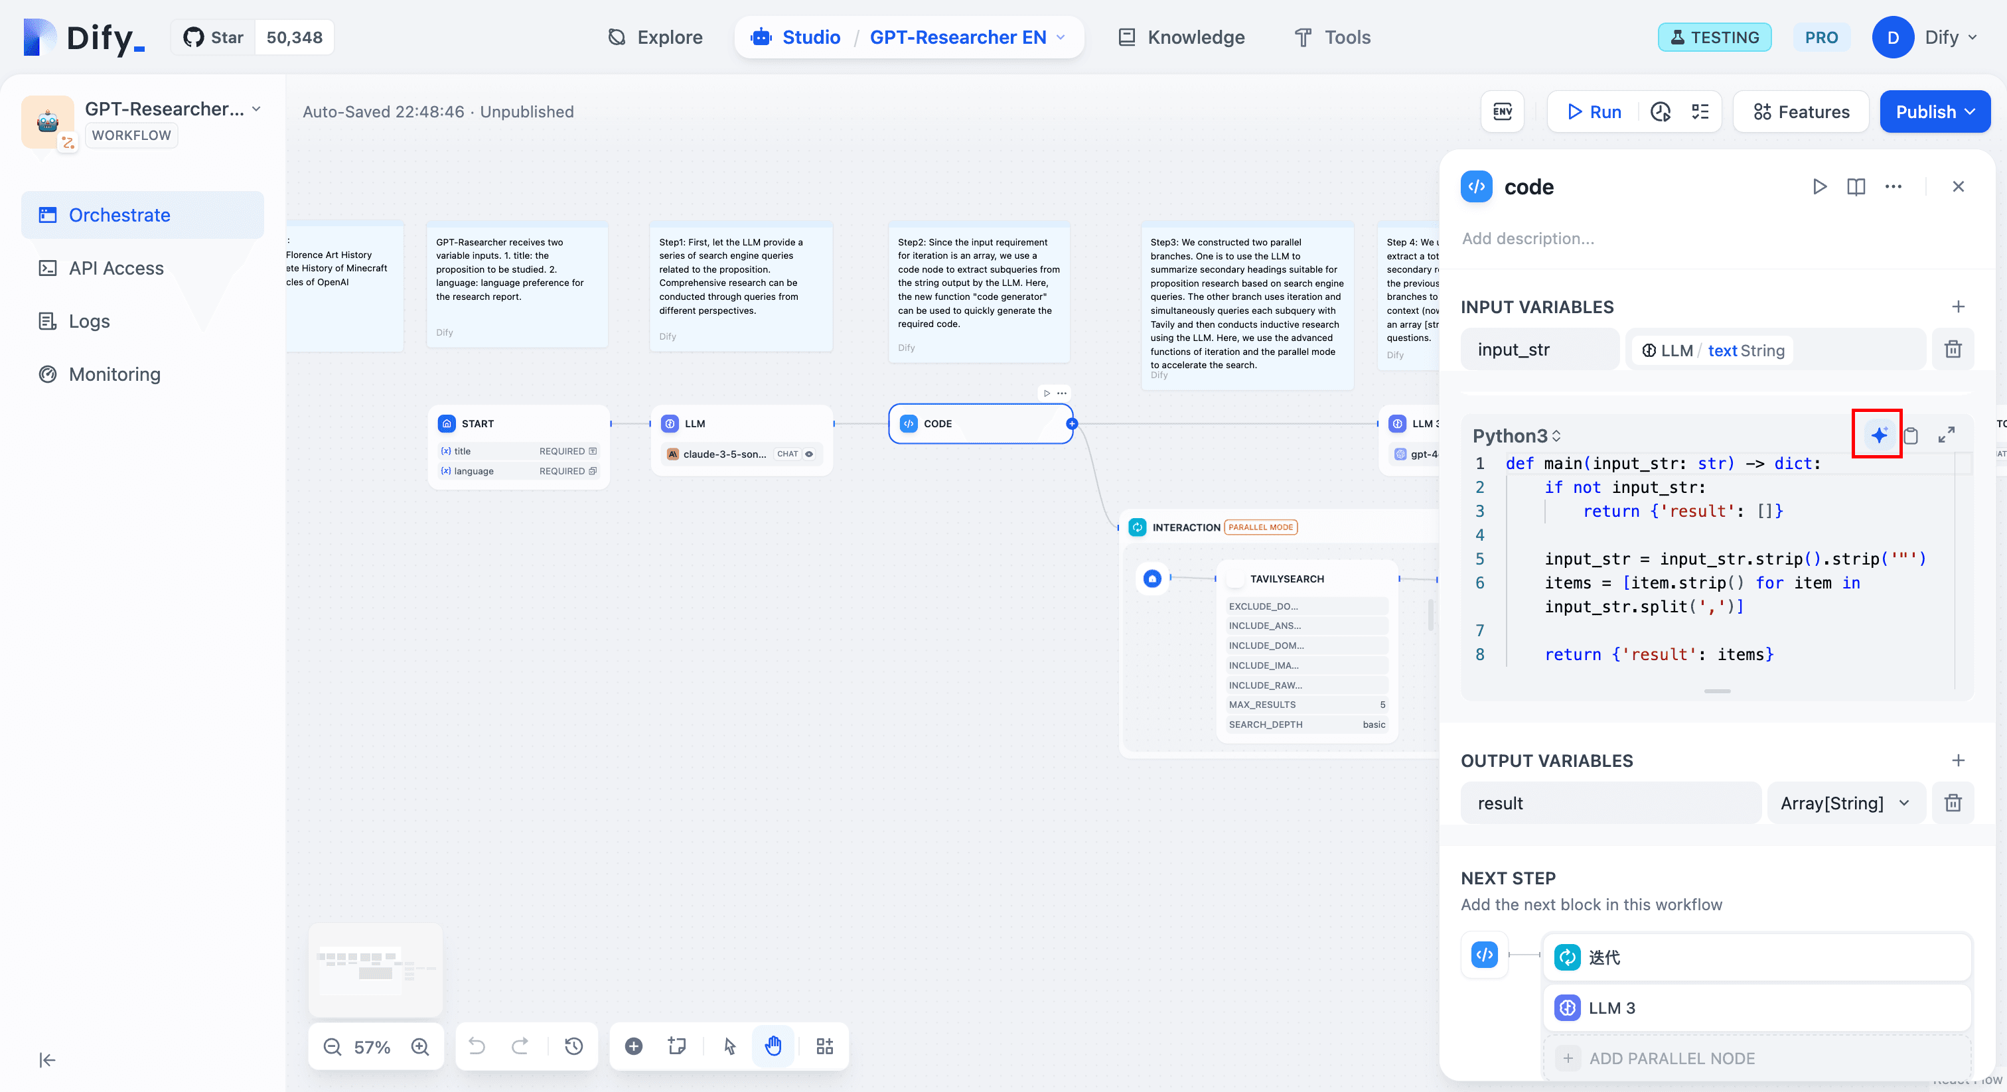Click the organize nodes layout icon
The width and height of the screenshot is (2007, 1092).
point(824,1046)
